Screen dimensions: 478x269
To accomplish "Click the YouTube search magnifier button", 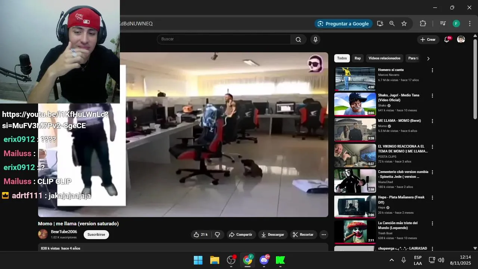I will pyautogui.click(x=298, y=39).
